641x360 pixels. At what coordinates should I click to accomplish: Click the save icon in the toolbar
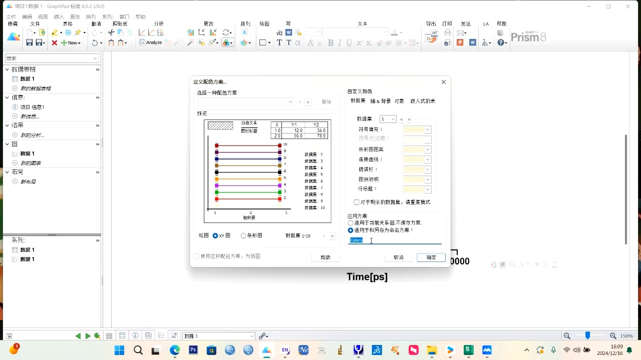[x=29, y=42]
